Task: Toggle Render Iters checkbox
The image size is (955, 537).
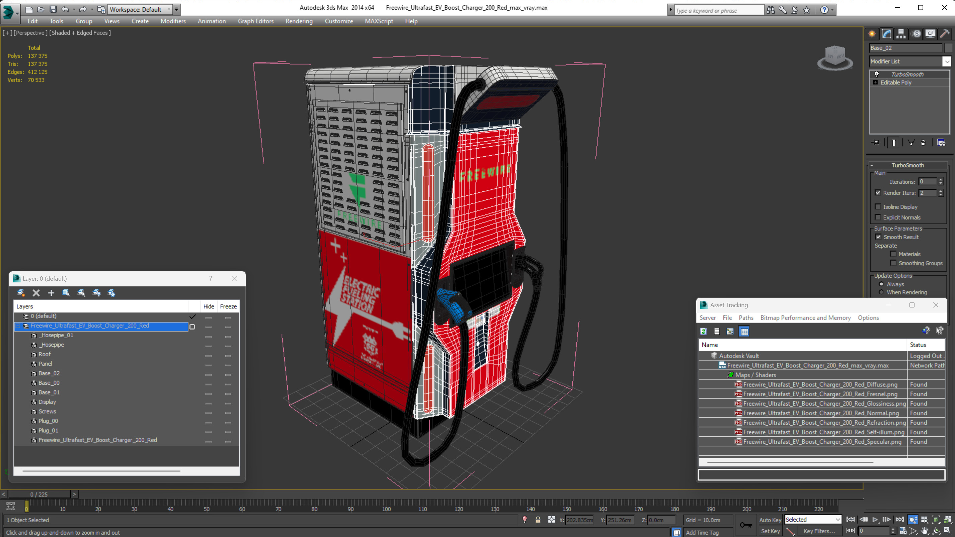Action: click(x=878, y=192)
